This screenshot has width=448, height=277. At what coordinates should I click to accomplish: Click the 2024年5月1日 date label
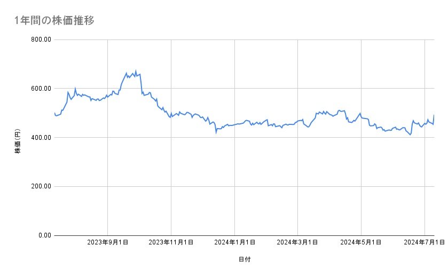(x=361, y=243)
